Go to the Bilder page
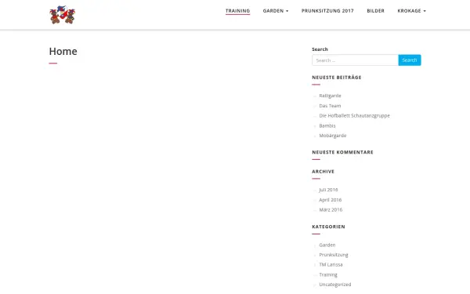Image resolution: width=470 pixels, height=294 pixels. [375, 11]
